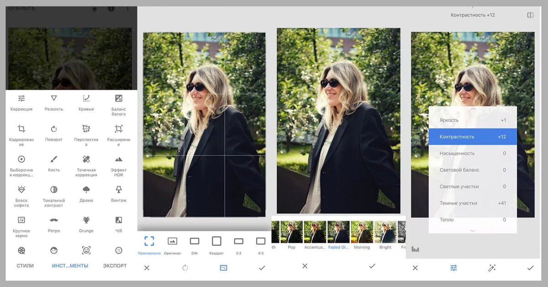
Task: Open the Выборочная коррекция tool
Action: [x=21, y=166]
